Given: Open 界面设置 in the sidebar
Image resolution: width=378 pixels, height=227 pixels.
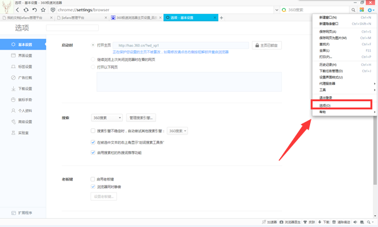Looking at the screenshot, I should click(x=23, y=56).
